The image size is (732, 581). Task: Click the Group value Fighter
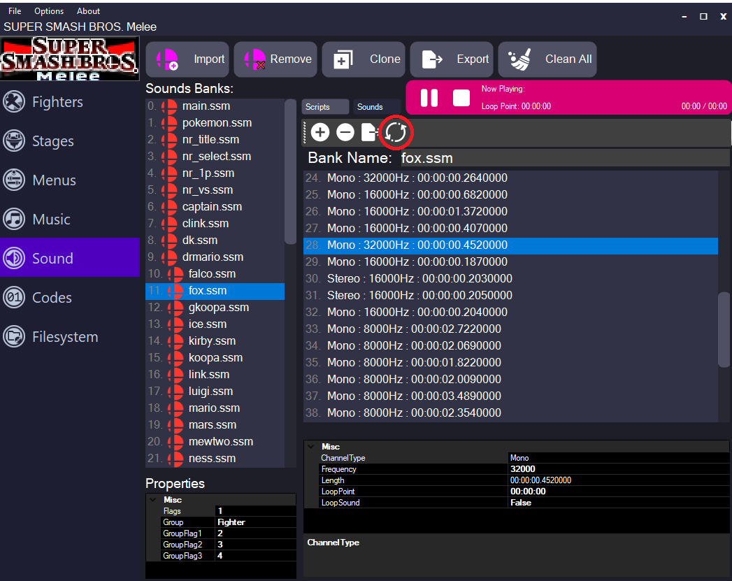tap(255, 522)
